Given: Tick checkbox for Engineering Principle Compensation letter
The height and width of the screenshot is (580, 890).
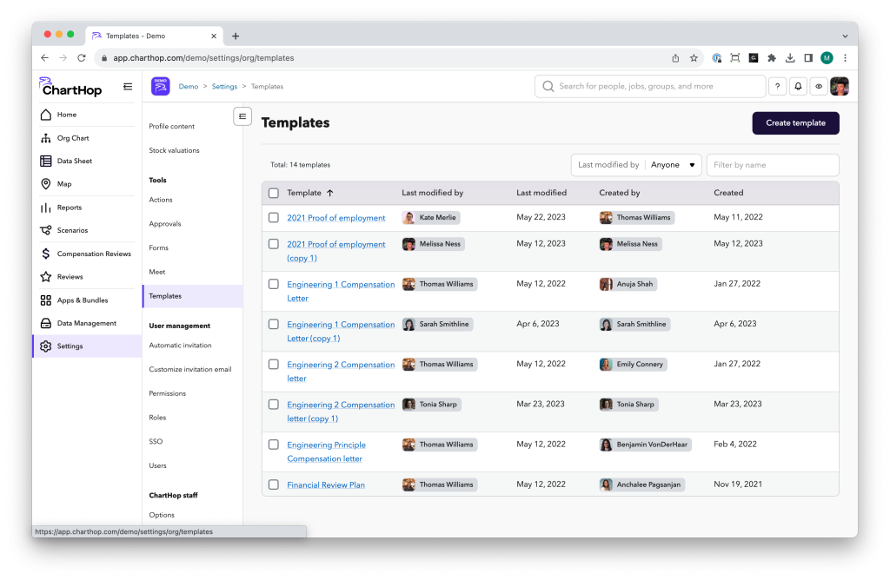Looking at the screenshot, I should (x=274, y=445).
